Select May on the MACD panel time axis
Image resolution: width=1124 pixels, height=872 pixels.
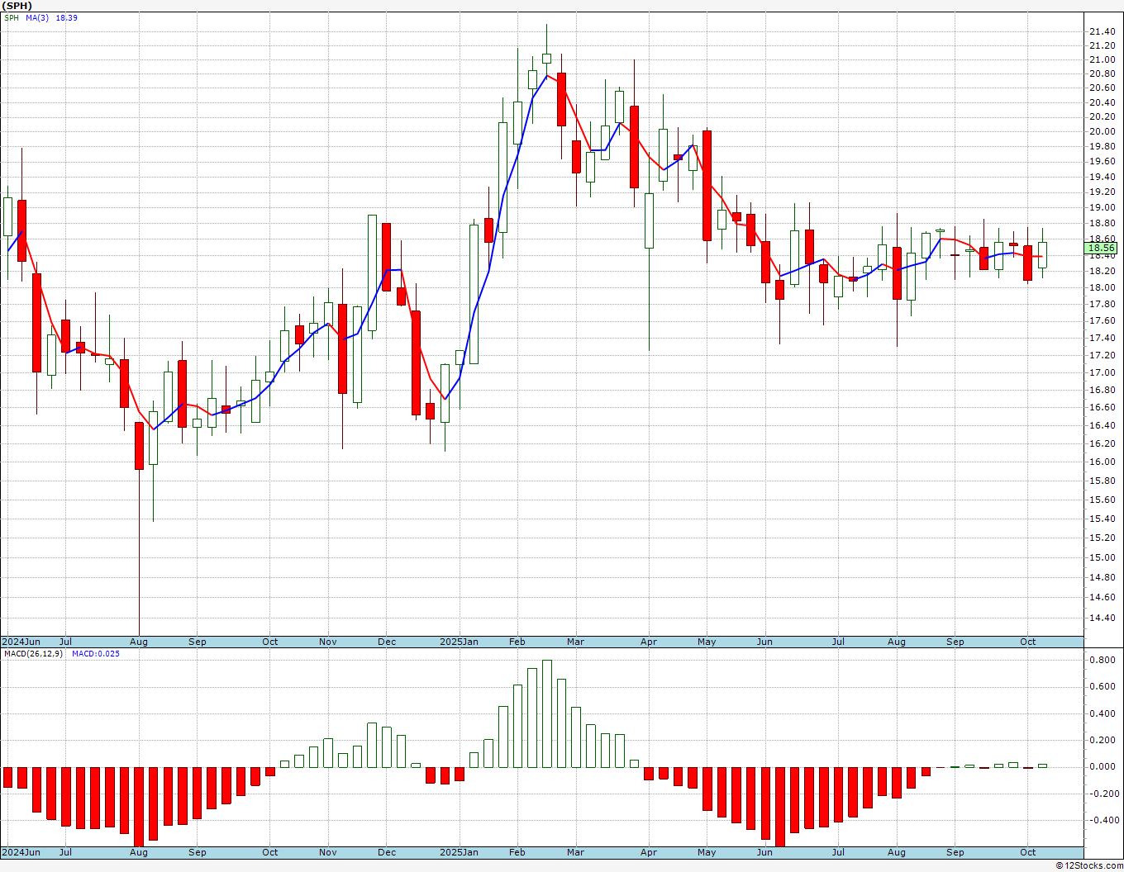pyautogui.click(x=707, y=852)
